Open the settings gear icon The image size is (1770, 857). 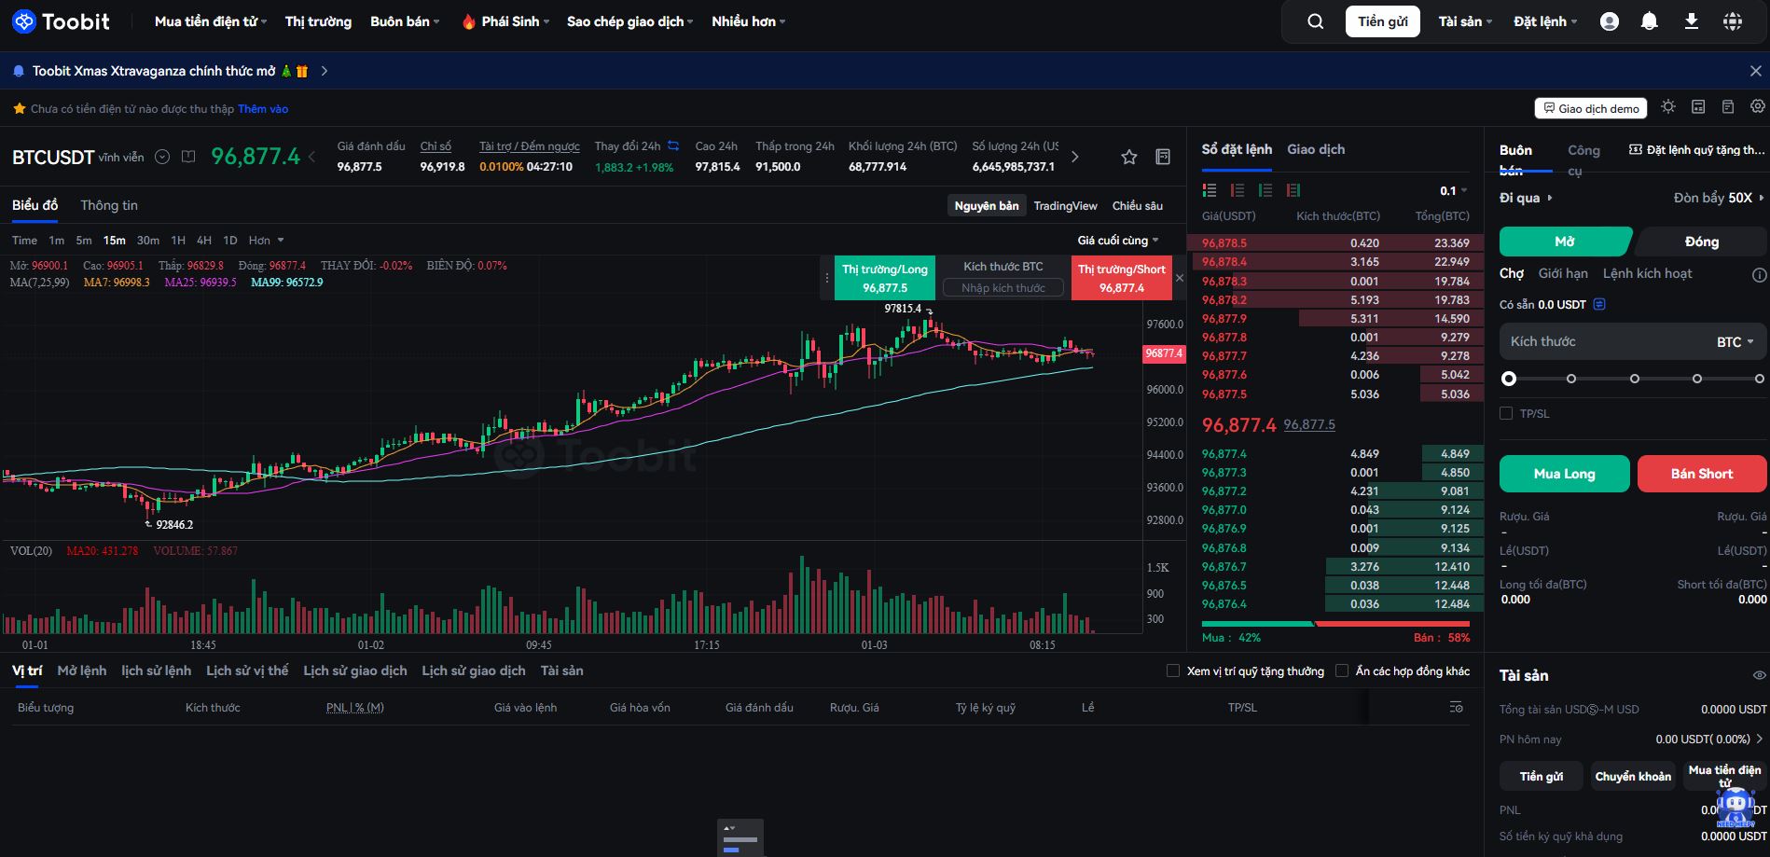click(x=1758, y=107)
